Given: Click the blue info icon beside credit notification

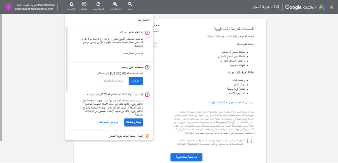Looking at the screenshot, I should pyautogui.click(x=147, y=67).
